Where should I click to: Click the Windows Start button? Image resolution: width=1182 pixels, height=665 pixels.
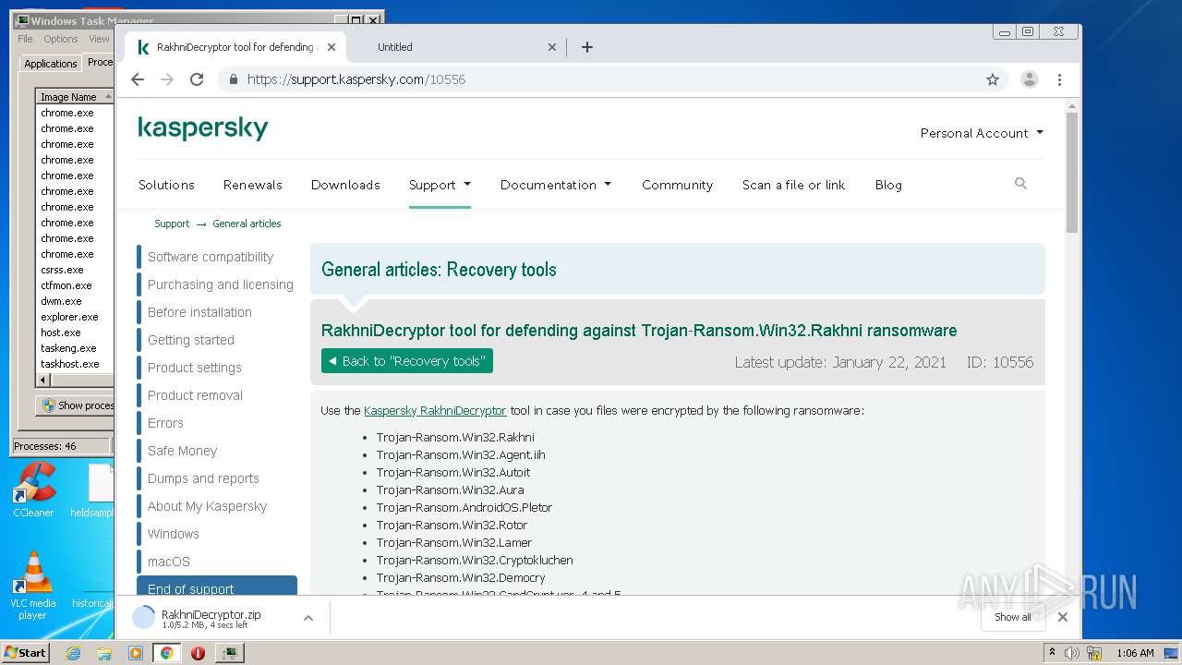(26, 652)
